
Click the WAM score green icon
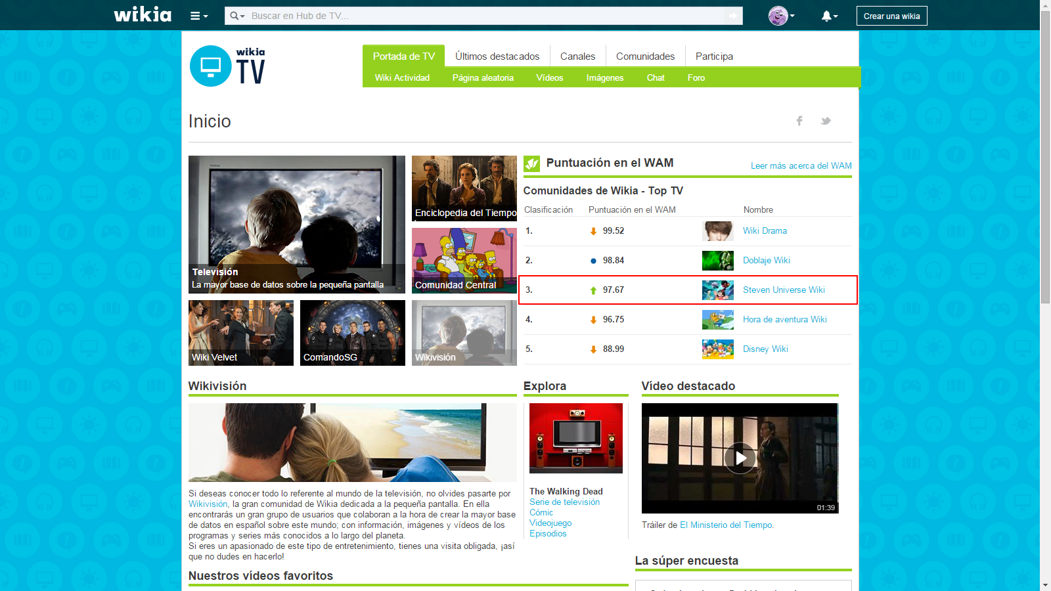coord(531,164)
